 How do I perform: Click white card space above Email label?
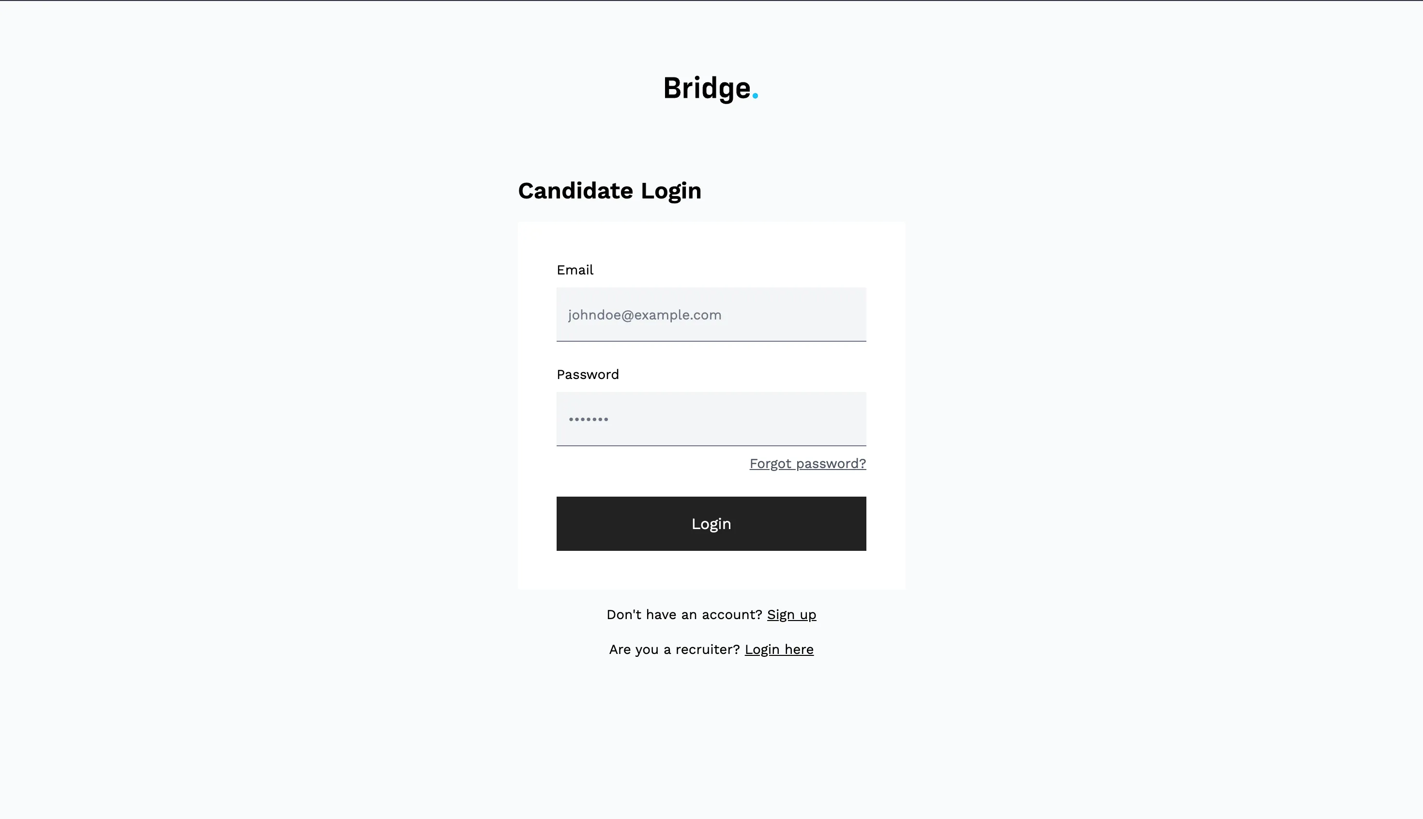coord(711,241)
